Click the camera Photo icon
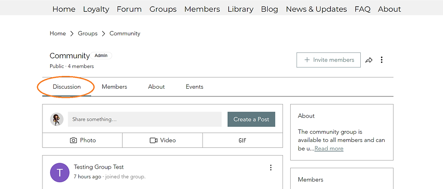The image size is (443, 189). [74, 141]
